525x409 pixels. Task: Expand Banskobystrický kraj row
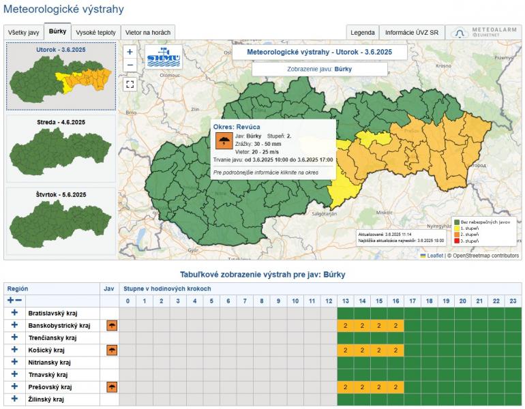[x=14, y=325]
